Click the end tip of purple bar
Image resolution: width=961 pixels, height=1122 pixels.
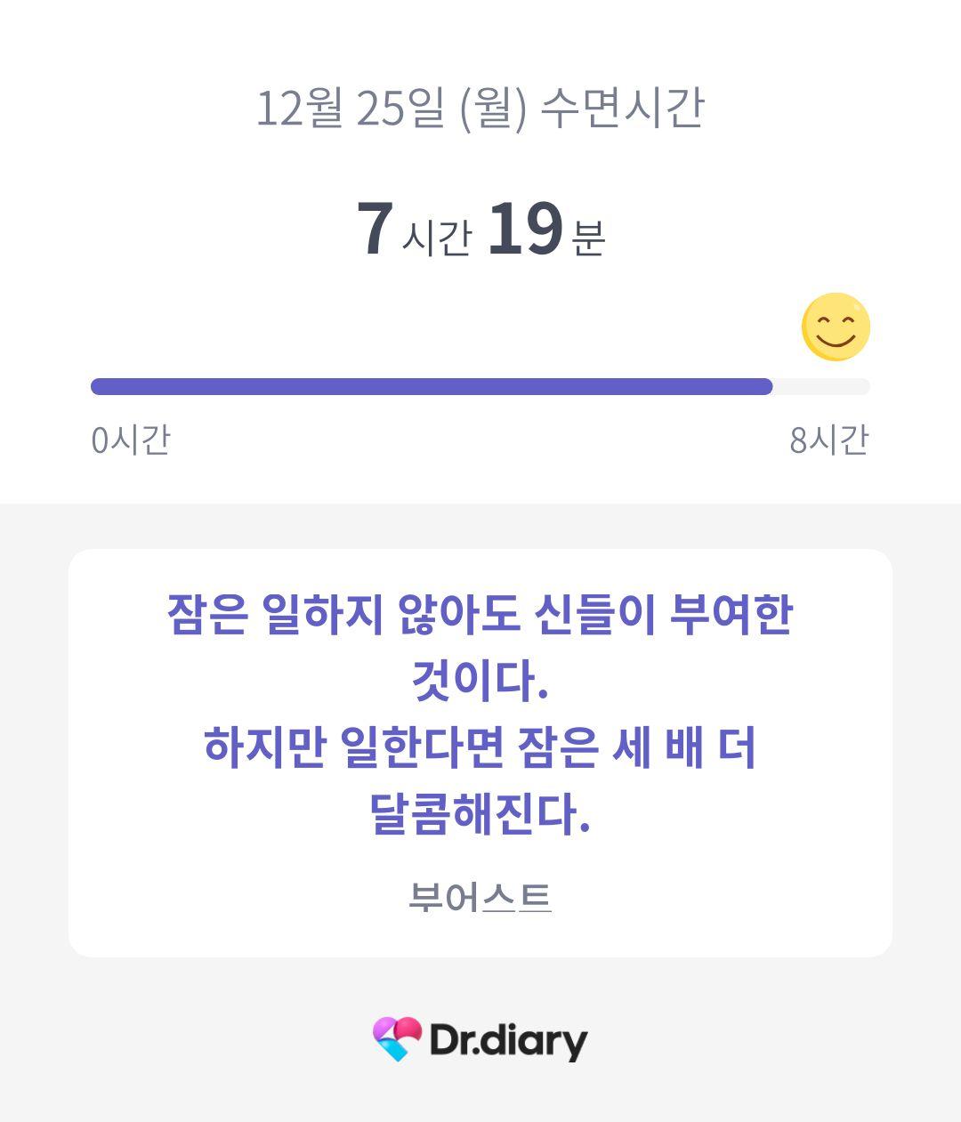[x=765, y=386]
